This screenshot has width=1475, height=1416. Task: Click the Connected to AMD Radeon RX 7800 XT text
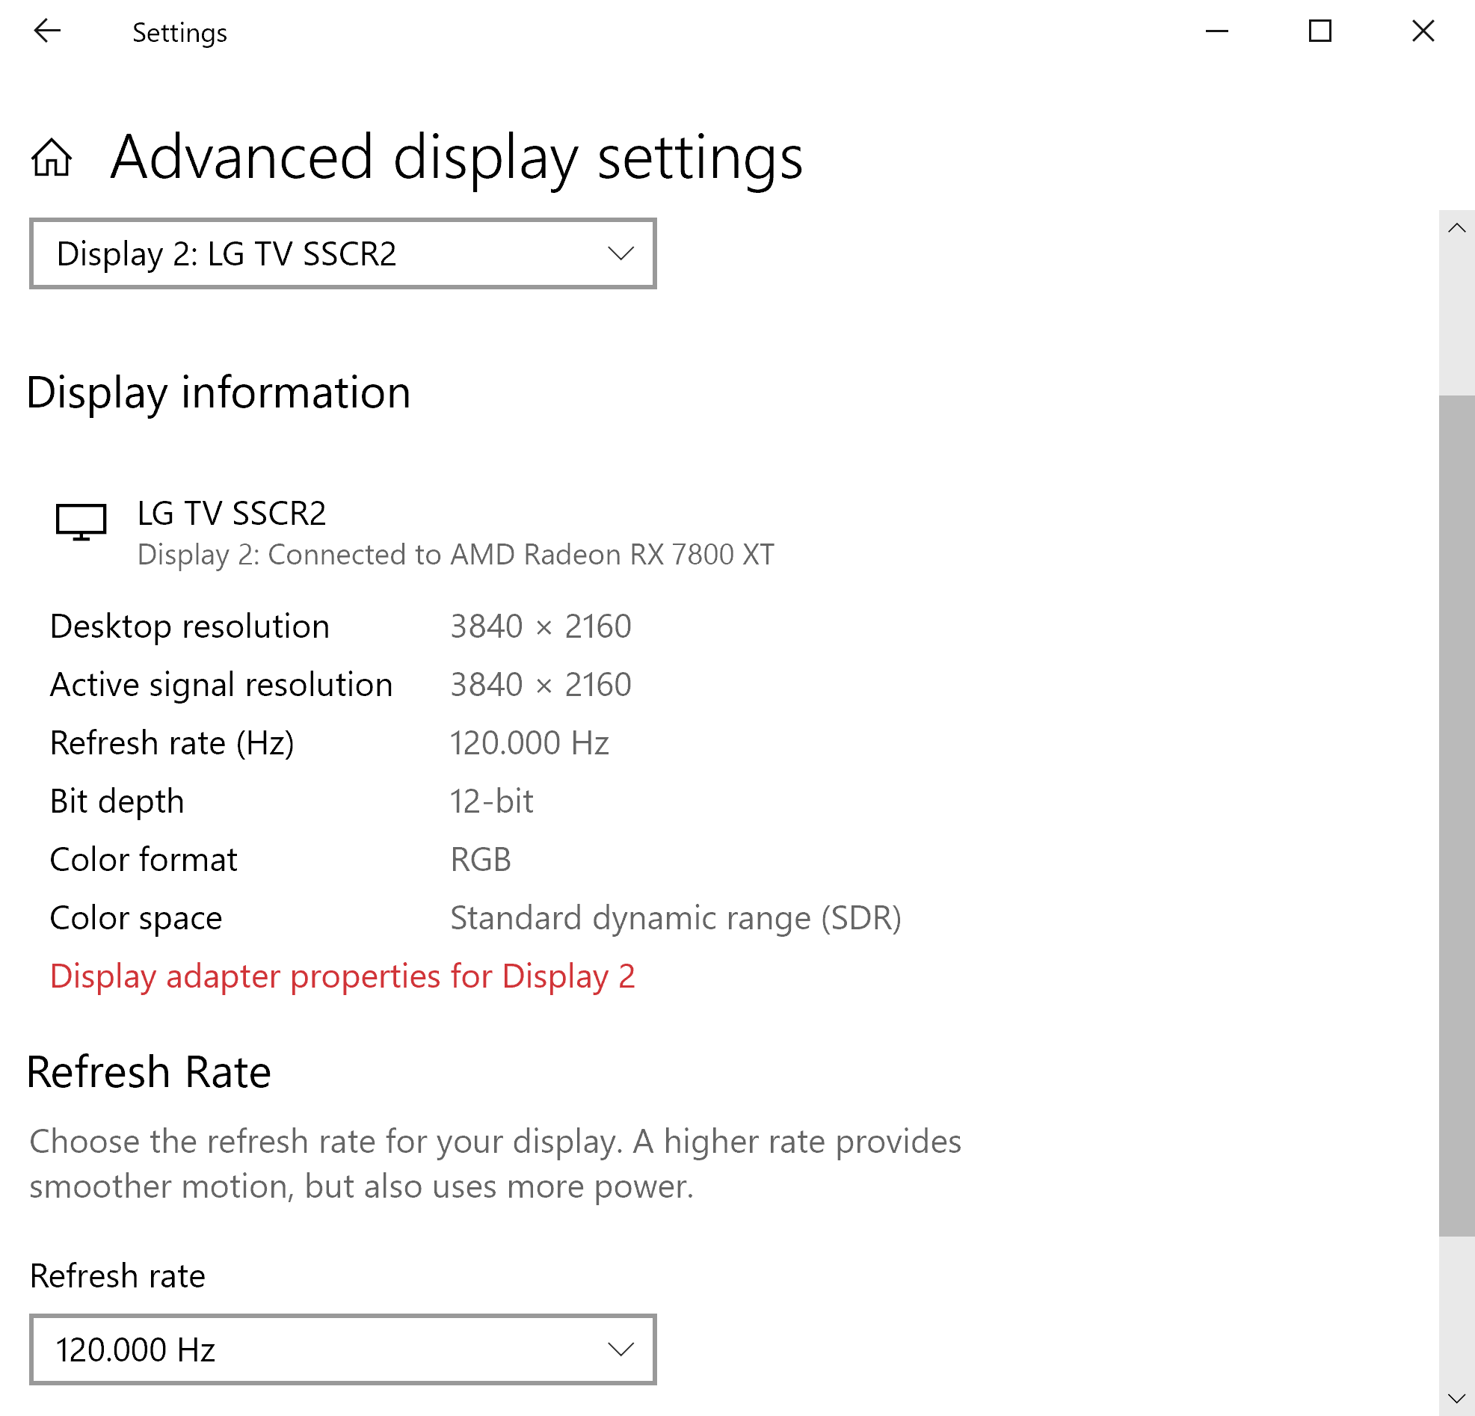(x=521, y=555)
